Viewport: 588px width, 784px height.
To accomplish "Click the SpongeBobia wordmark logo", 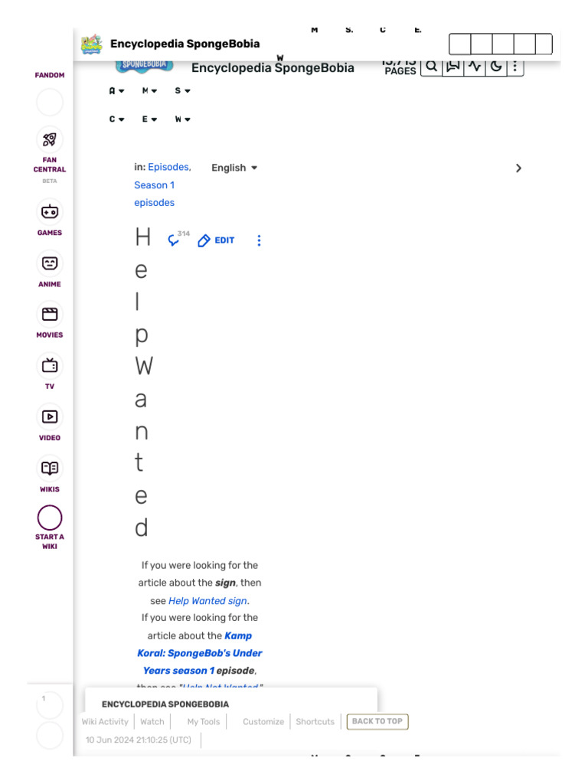I will tap(144, 66).
